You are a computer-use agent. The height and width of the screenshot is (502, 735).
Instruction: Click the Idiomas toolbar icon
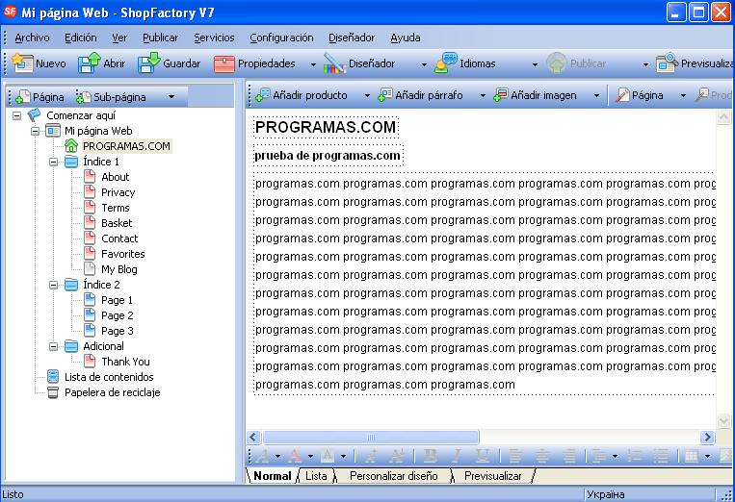(445, 63)
